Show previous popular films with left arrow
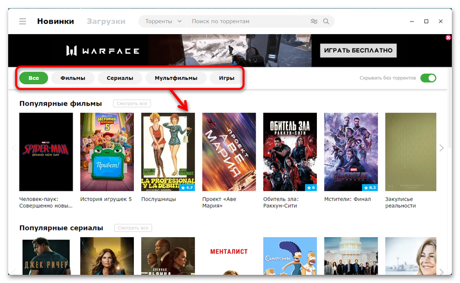The height and width of the screenshot is (283, 460). click(14, 148)
